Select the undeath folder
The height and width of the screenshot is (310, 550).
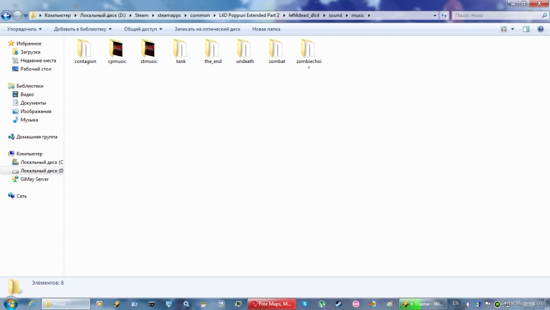tap(245, 52)
